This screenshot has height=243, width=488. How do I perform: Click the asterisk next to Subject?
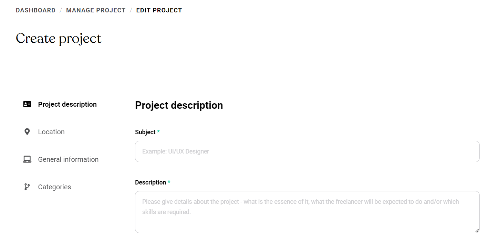pyautogui.click(x=158, y=132)
